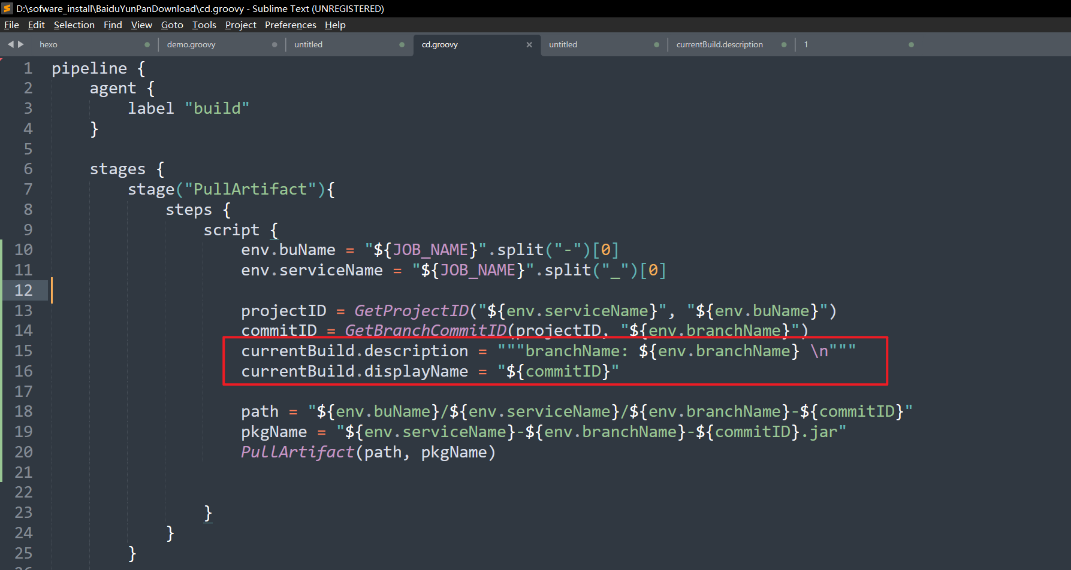Open the Find menu
1071x570 pixels.
(113, 25)
